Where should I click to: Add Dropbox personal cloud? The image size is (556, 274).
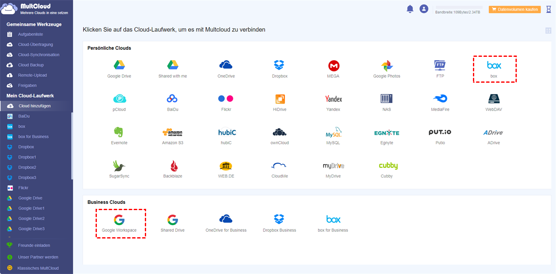pos(279,69)
